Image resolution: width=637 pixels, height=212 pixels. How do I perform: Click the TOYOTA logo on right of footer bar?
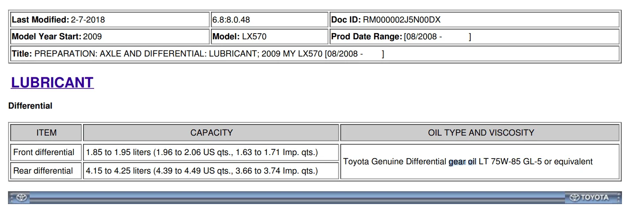tap(590, 197)
